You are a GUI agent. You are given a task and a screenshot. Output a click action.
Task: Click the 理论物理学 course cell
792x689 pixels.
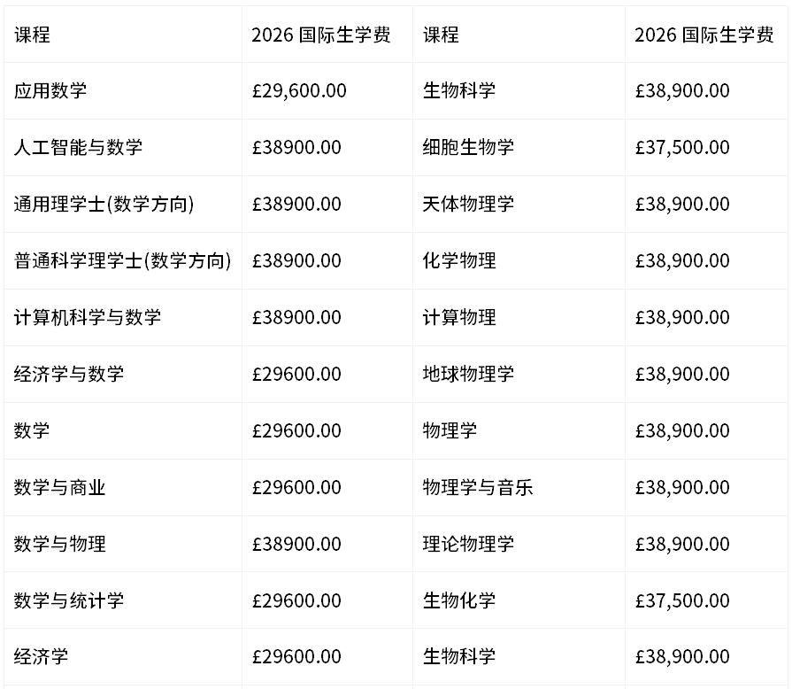pos(468,544)
